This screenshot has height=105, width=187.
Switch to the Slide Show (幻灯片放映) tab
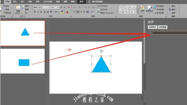tap(47, 1)
